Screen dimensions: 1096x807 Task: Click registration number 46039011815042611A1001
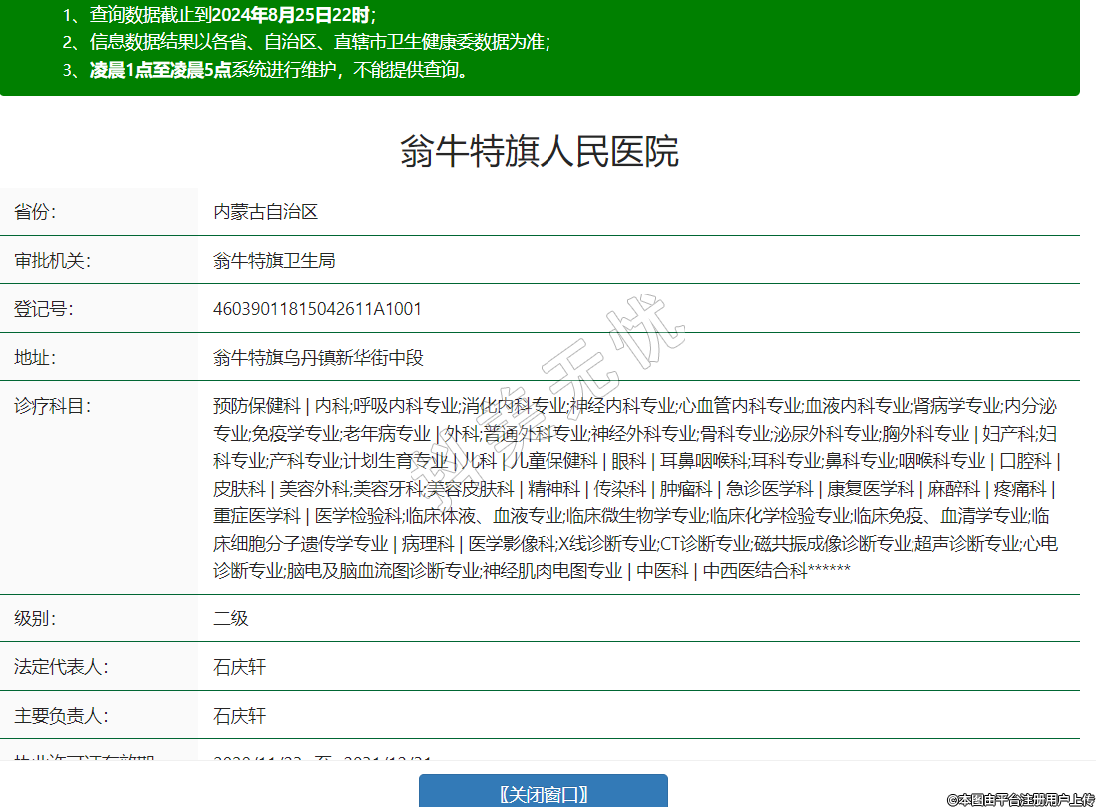(317, 309)
